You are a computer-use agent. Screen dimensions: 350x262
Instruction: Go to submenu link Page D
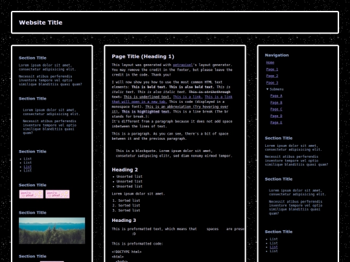pyautogui.click(x=276, y=116)
